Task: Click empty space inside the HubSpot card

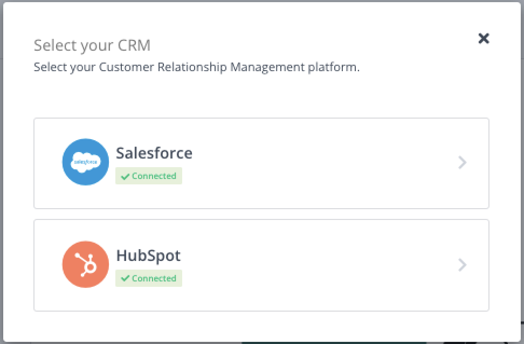Action: 323,265
